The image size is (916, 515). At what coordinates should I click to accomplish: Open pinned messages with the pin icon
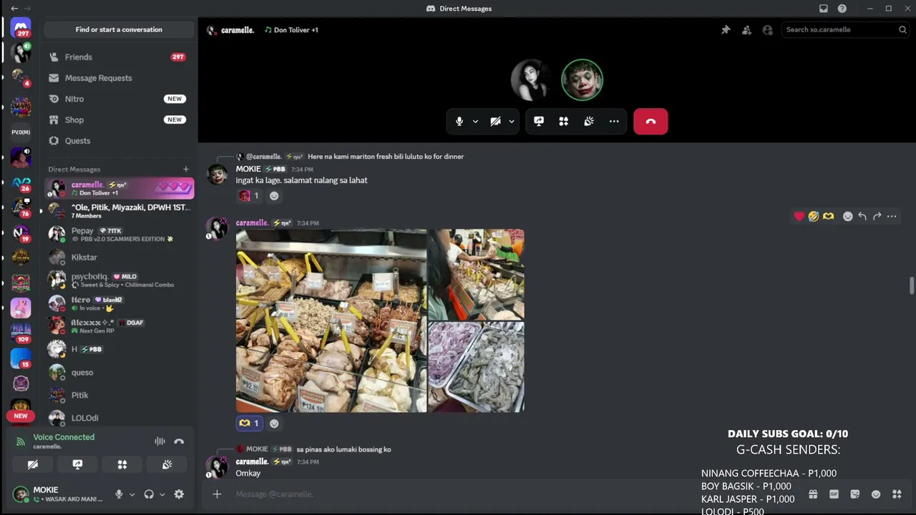tap(726, 30)
